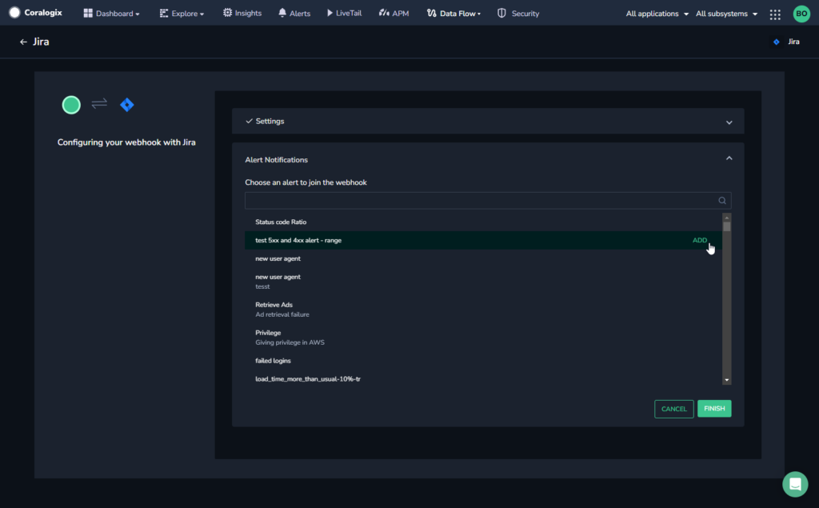Open the apps grid icon

click(775, 14)
